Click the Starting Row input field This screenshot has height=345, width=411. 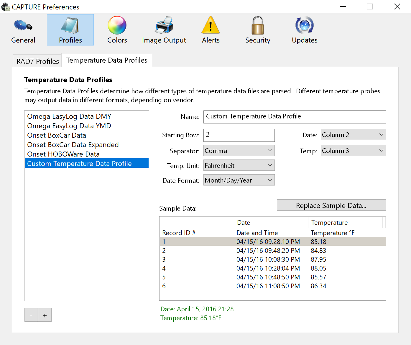coord(239,135)
